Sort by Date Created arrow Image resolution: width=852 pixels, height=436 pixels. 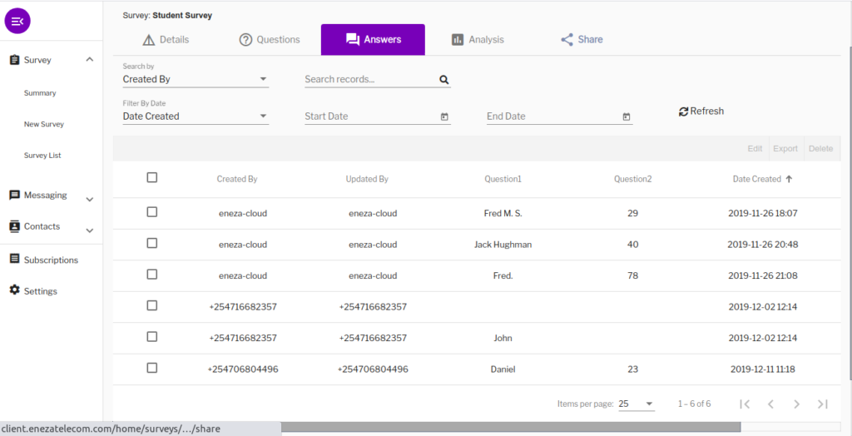pyautogui.click(x=789, y=179)
